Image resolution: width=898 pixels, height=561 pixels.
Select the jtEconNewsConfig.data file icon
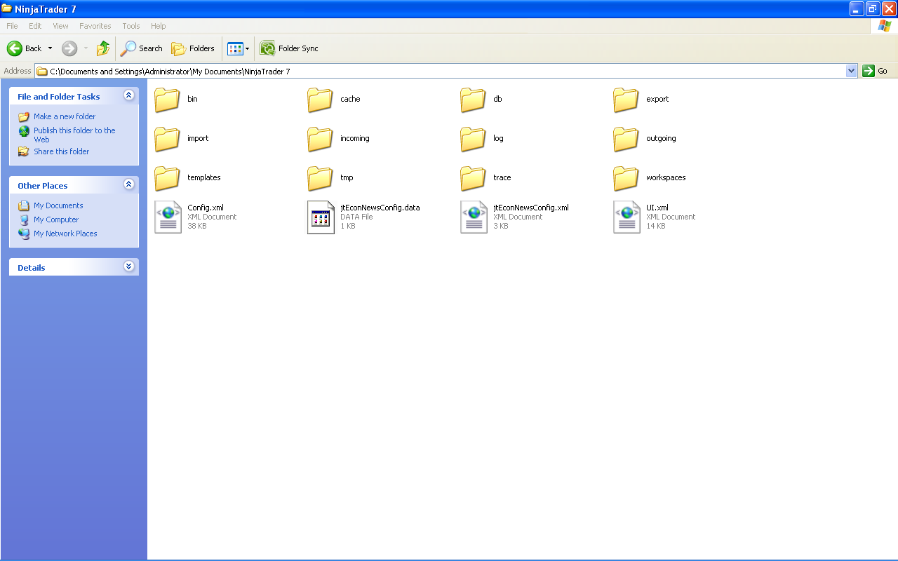tap(321, 217)
